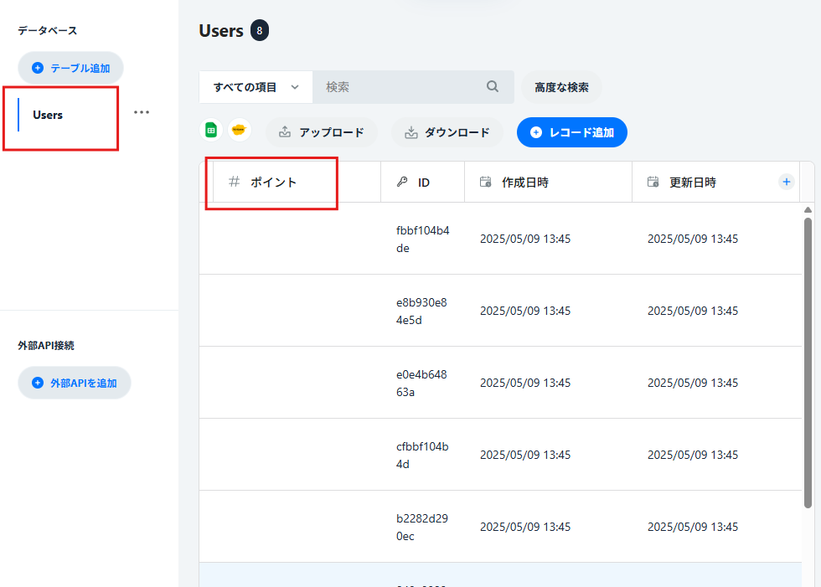821x587 pixels.
Task: Select the record ID e8b930e84e5d
Action: pos(421,312)
